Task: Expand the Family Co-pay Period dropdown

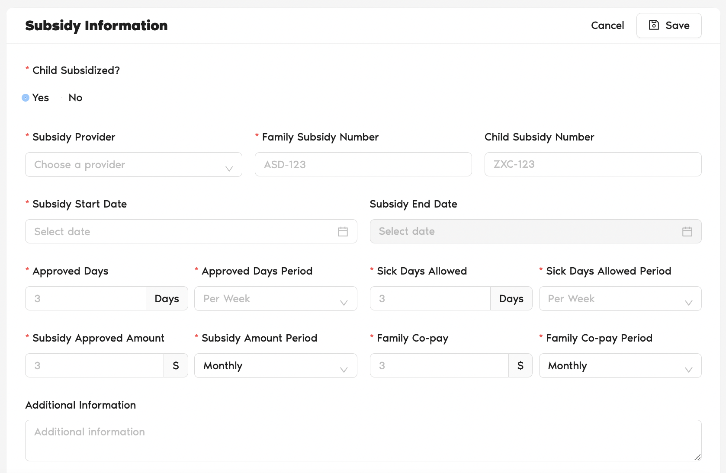Action: pos(620,366)
